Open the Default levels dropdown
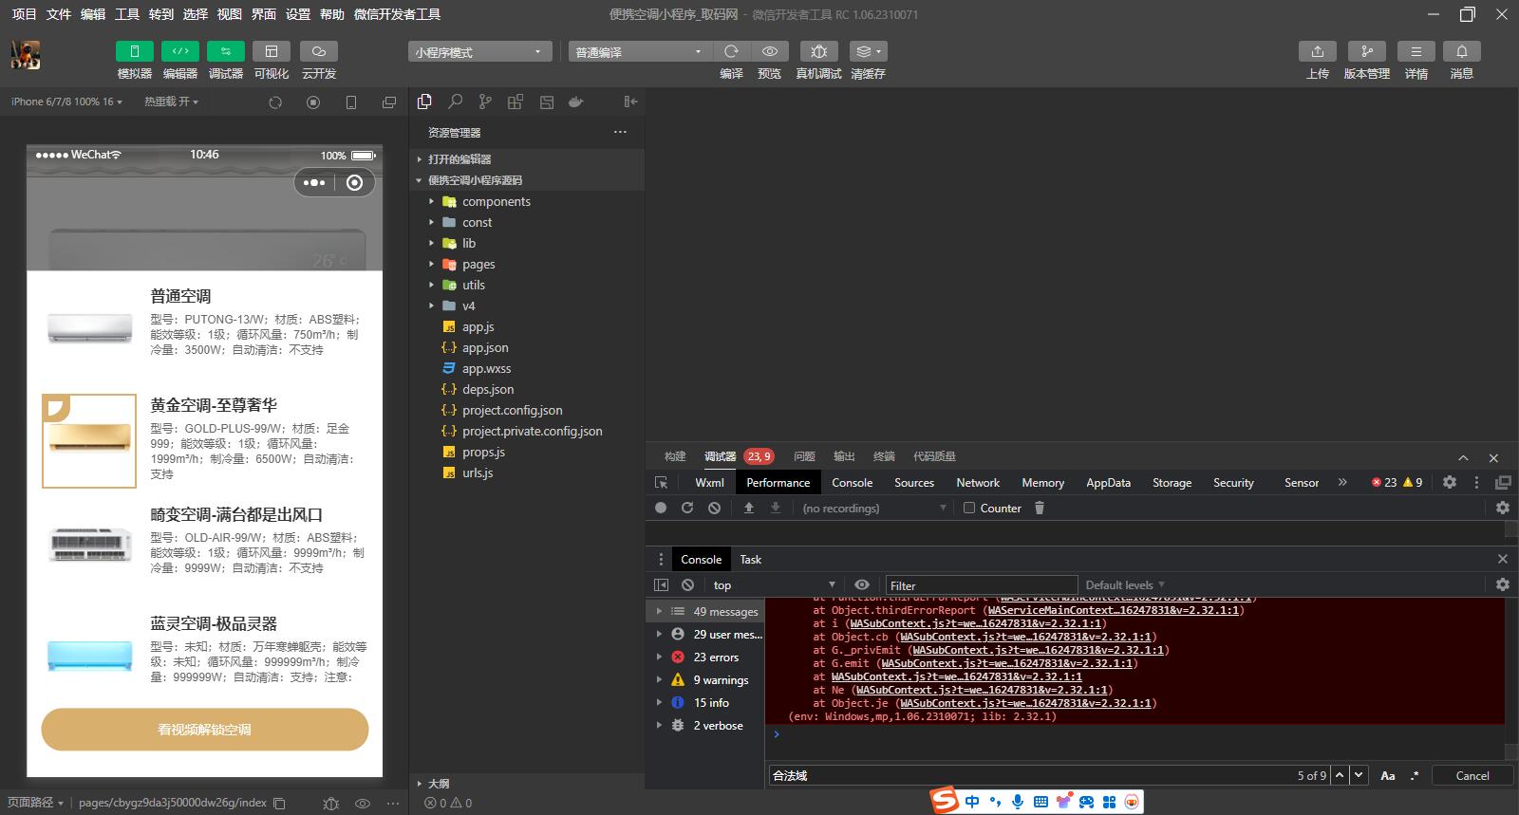Viewport: 1519px width, 815px height. [x=1124, y=585]
